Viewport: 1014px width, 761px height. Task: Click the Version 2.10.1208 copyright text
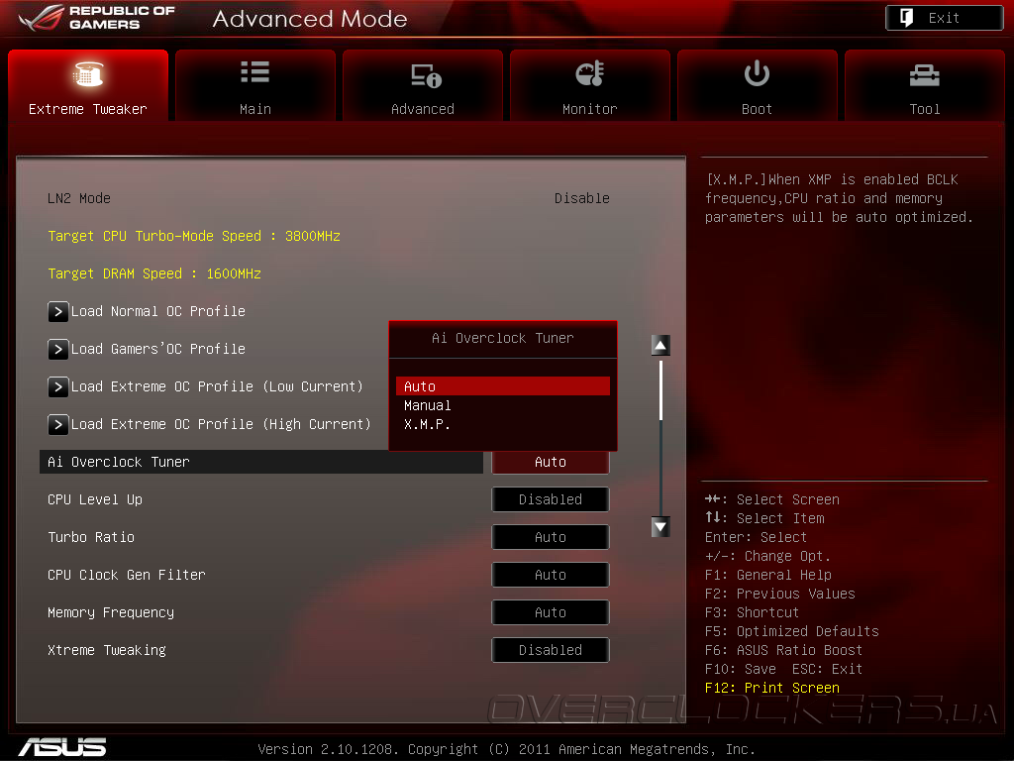click(x=506, y=749)
